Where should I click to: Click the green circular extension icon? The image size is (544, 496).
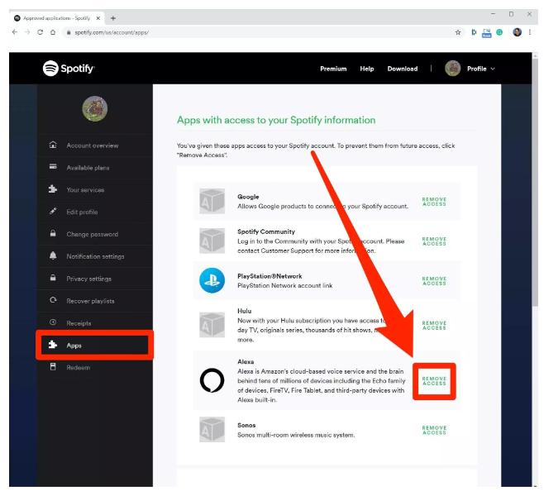[499, 32]
